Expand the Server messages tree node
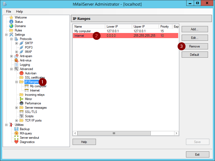This screenshot has width=215, height=161. (x=16, y=108)
